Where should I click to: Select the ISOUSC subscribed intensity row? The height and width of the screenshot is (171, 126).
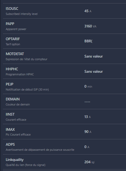tap(64, 11)
